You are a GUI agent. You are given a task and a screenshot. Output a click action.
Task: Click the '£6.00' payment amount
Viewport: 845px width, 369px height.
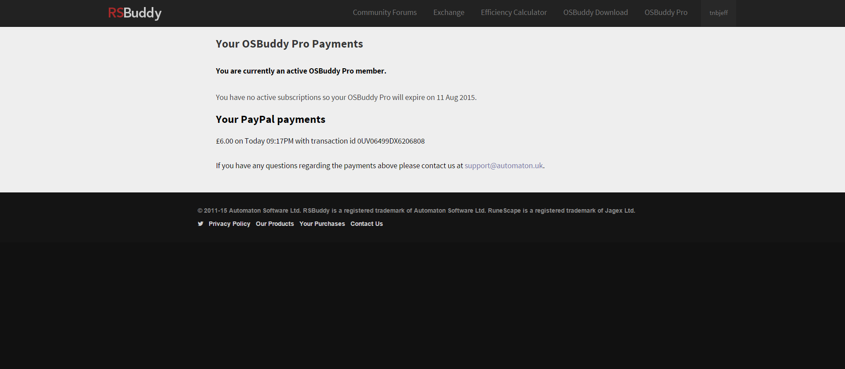[x=225, y=141]
